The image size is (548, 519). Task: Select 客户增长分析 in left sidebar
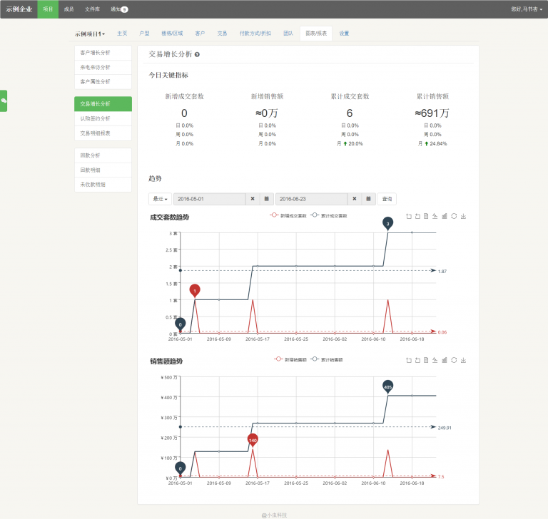point(103,53)
